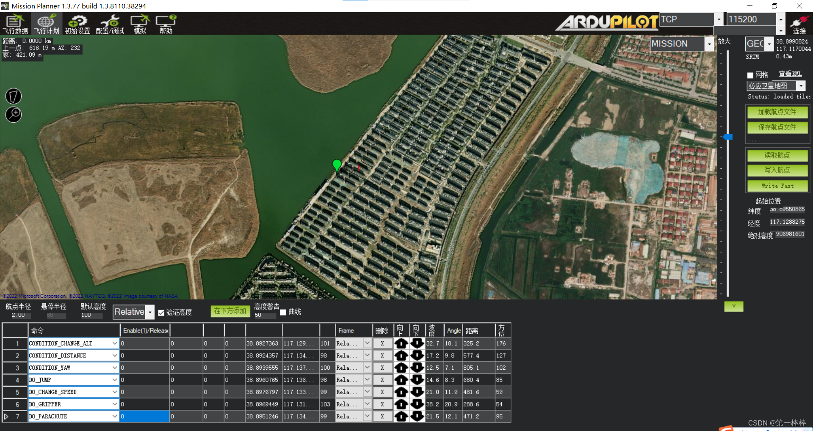The image size is (813, 431).
Task: Click the 距离 distance column header
Action: tap(478, 330)
